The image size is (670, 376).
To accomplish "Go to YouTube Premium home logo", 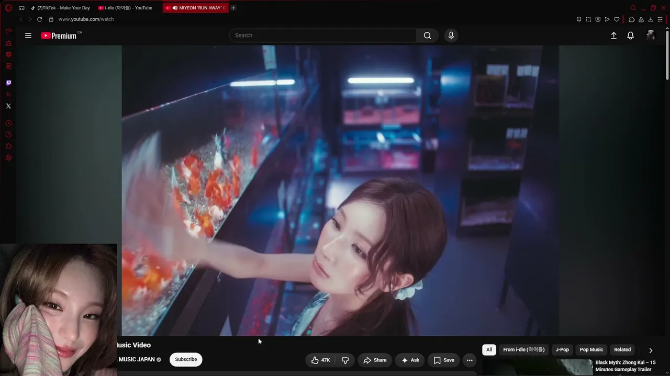I will tap(59, 36).
